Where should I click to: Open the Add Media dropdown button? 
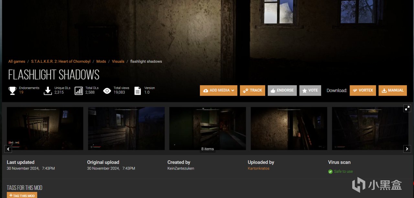point(219,90)
